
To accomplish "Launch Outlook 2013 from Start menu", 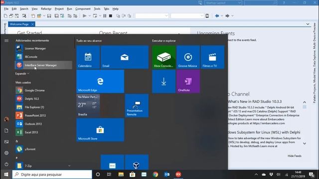I will (x=43, y=124).
